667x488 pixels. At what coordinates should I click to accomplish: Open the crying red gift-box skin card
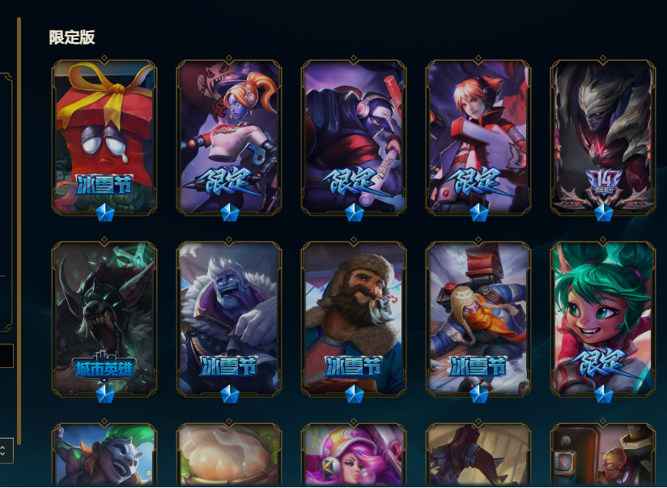[104, 137]
